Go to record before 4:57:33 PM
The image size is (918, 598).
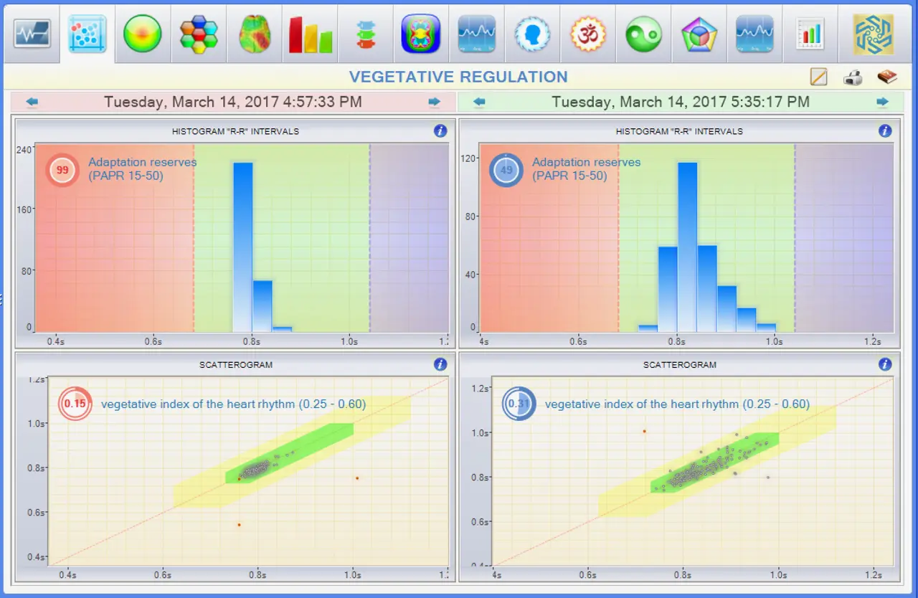point(32,102)
